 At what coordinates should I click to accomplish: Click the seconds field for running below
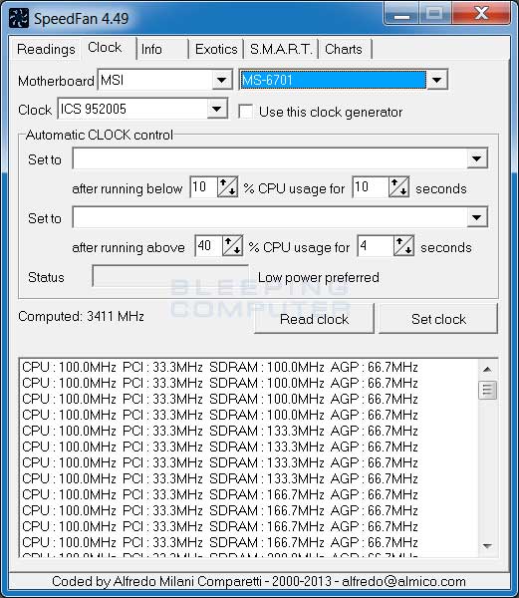[x=371, y=187]
